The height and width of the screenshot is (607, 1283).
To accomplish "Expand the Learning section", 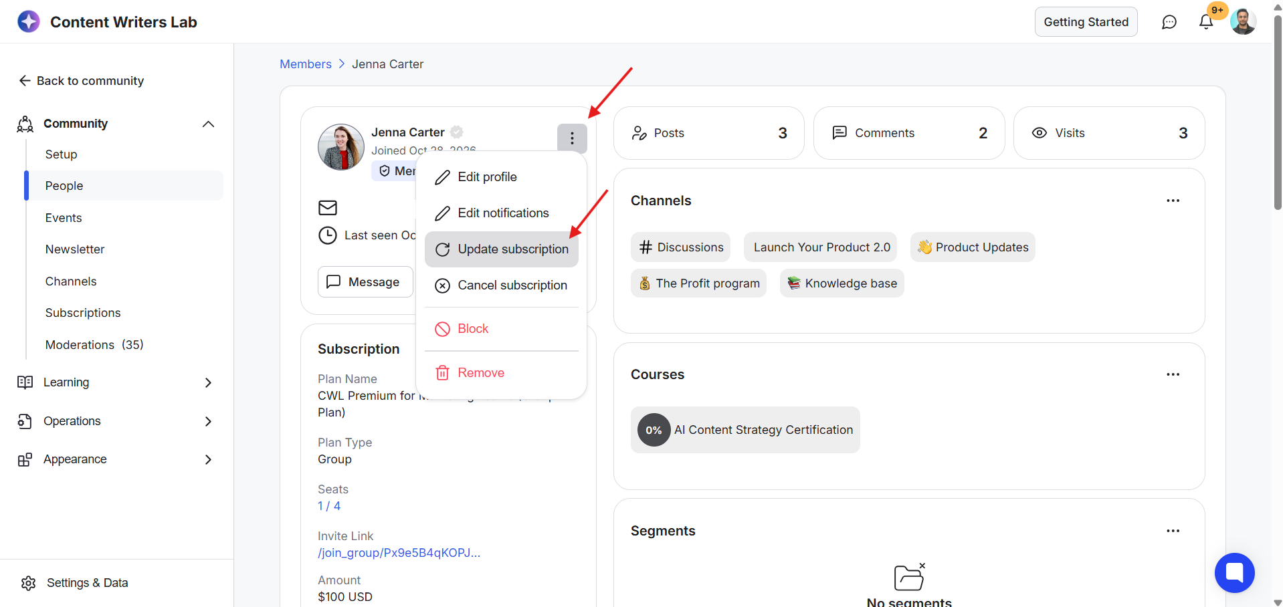I will [x=208, y=382].
